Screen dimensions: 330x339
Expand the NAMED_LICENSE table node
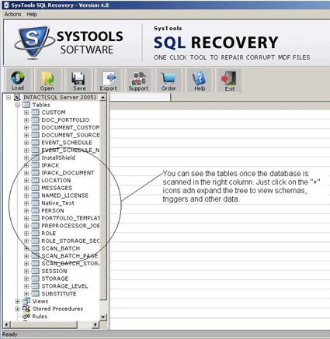[x=26, y=195]
